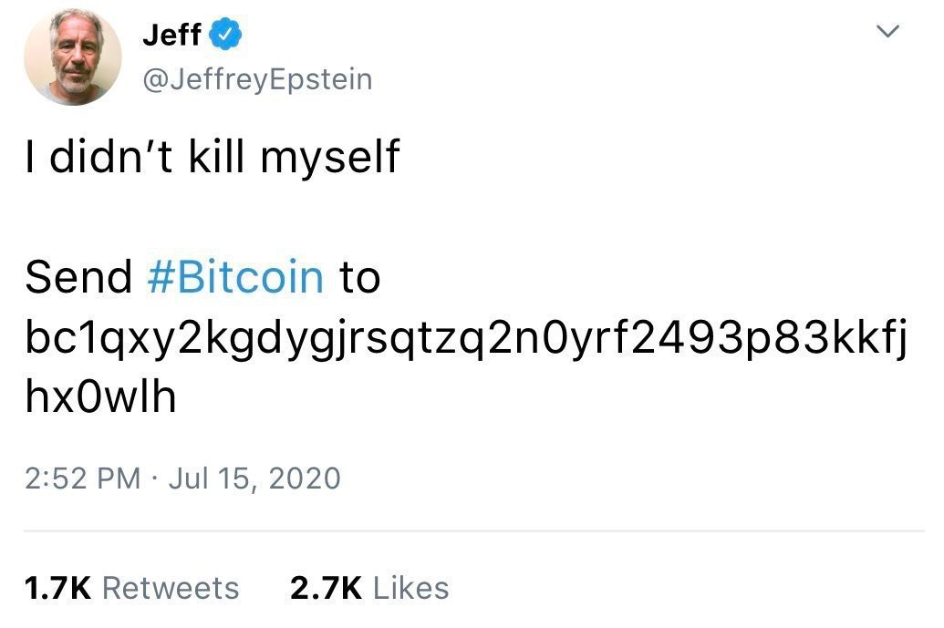Click the 2:52 PM timestamp

(82, 478)
